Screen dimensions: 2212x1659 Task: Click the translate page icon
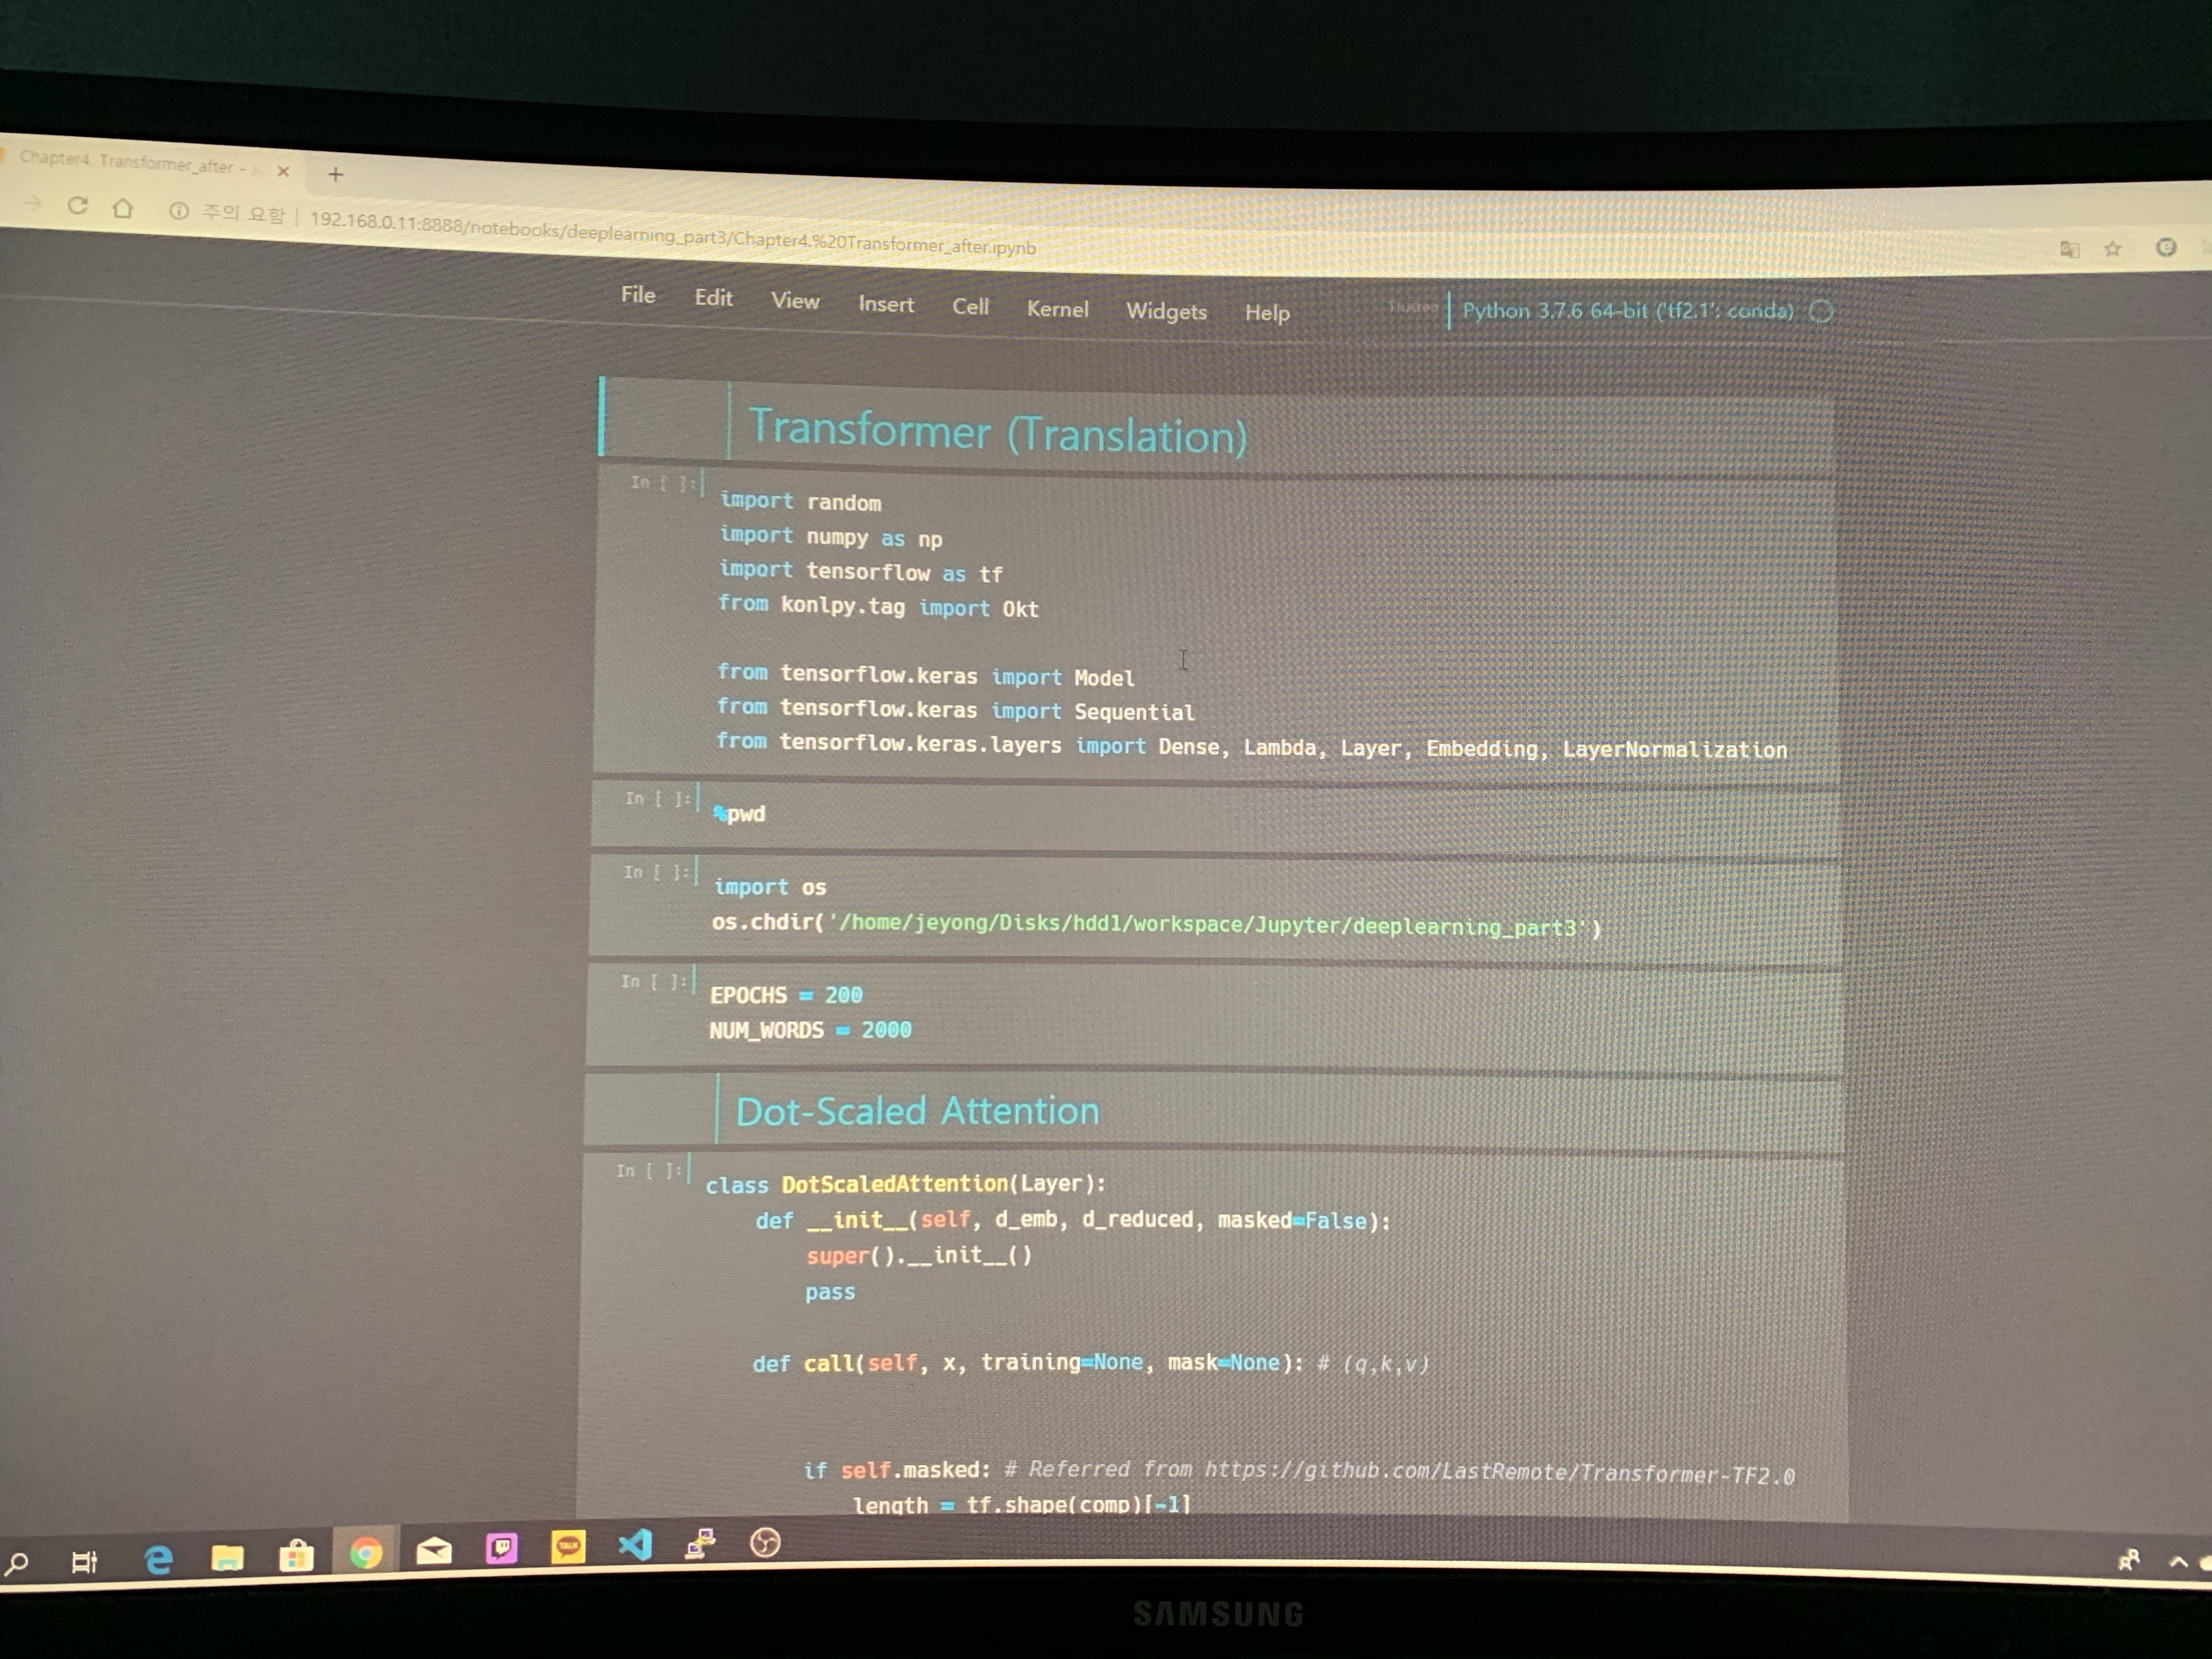[2069, 249]
